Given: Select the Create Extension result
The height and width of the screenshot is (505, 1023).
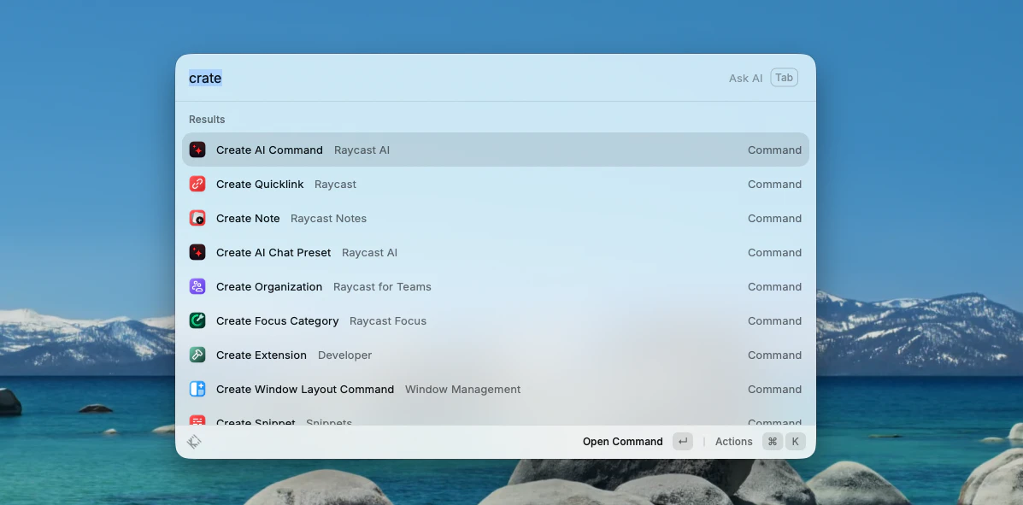Looking at the screenshot, I should 496,355.
